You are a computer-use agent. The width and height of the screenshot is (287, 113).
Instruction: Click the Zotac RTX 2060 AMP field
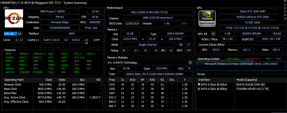252,11
